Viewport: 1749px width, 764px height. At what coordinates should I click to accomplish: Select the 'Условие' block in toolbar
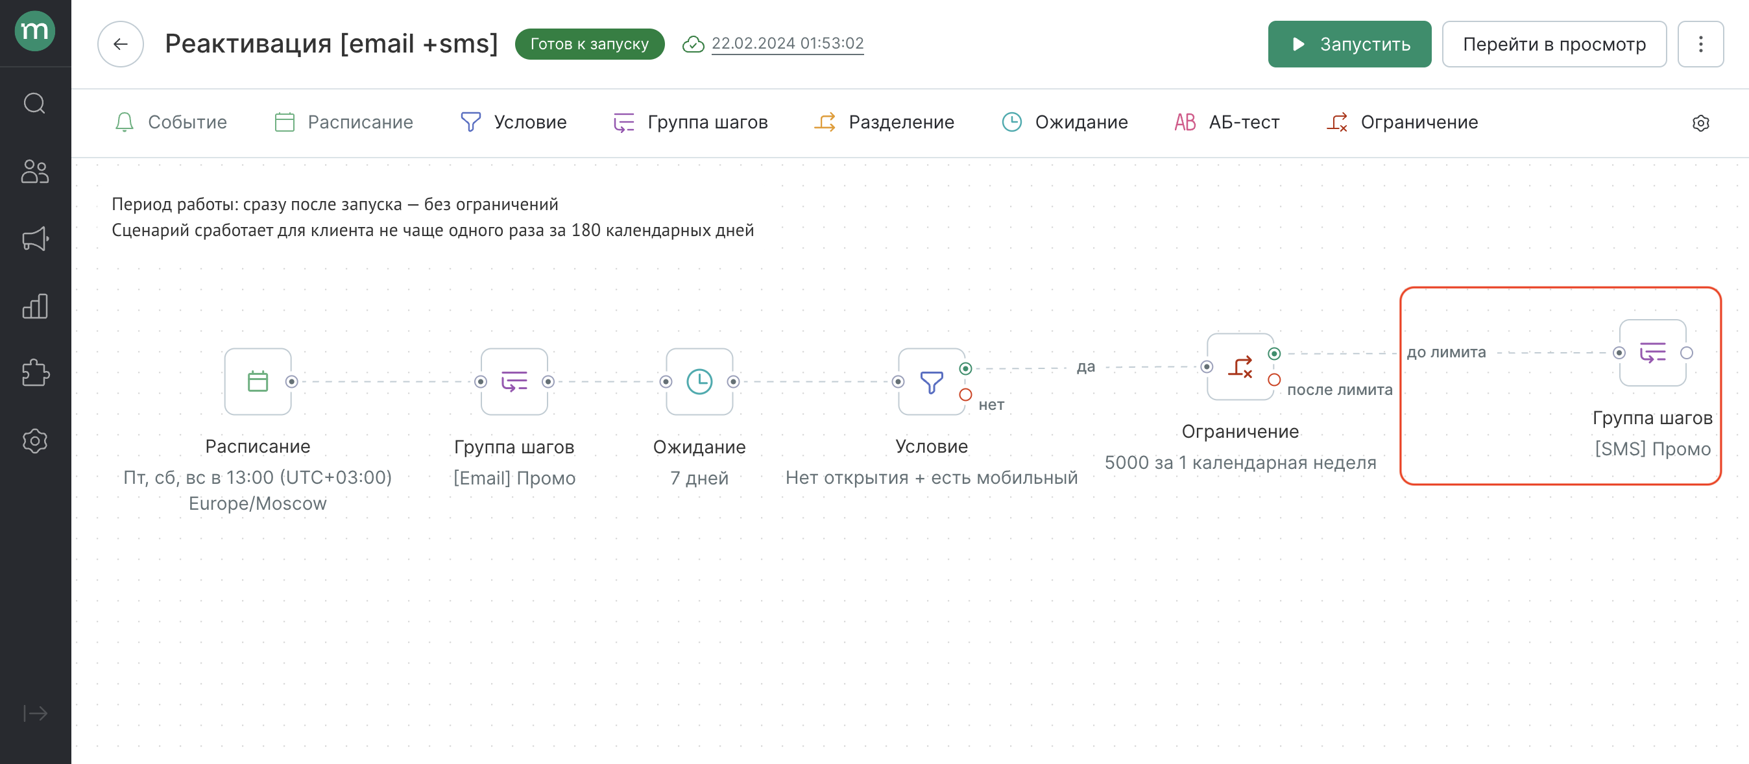click(x=513, y=122)
